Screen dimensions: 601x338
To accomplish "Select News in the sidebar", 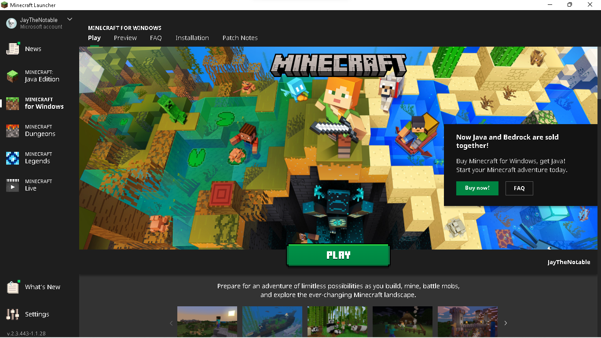I will (x=33, y=49).
